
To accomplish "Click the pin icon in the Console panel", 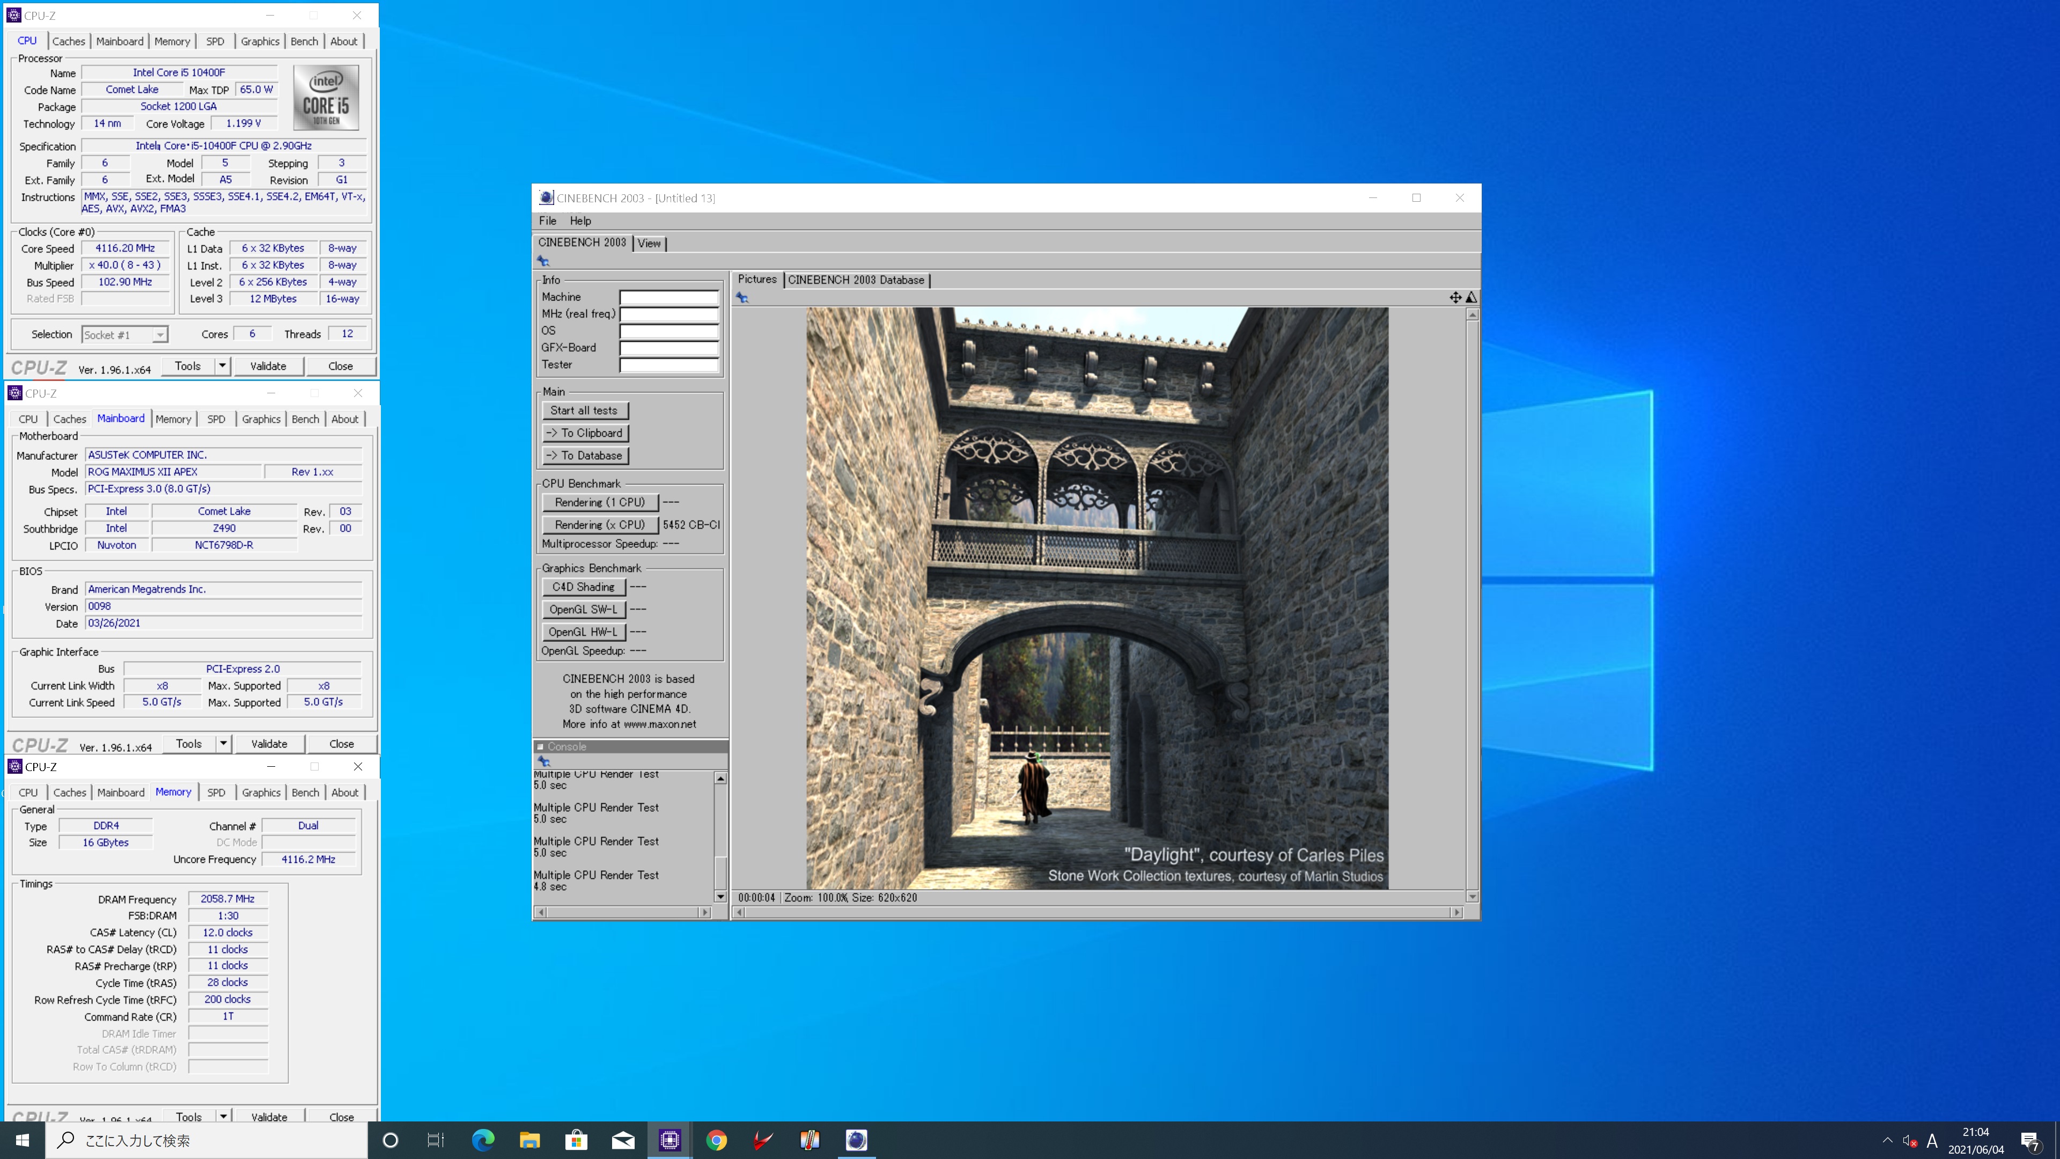I will click(x=544, y=761).
